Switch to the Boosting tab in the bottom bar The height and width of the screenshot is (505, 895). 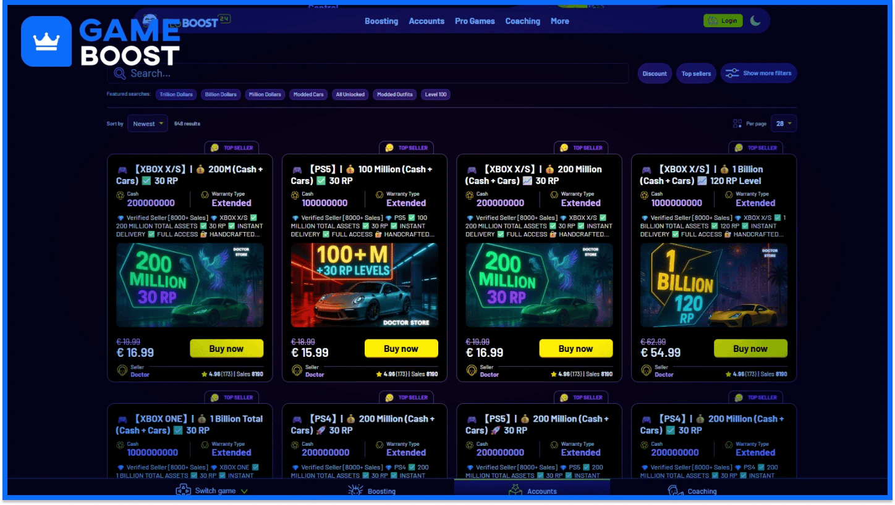coord(372,491)
